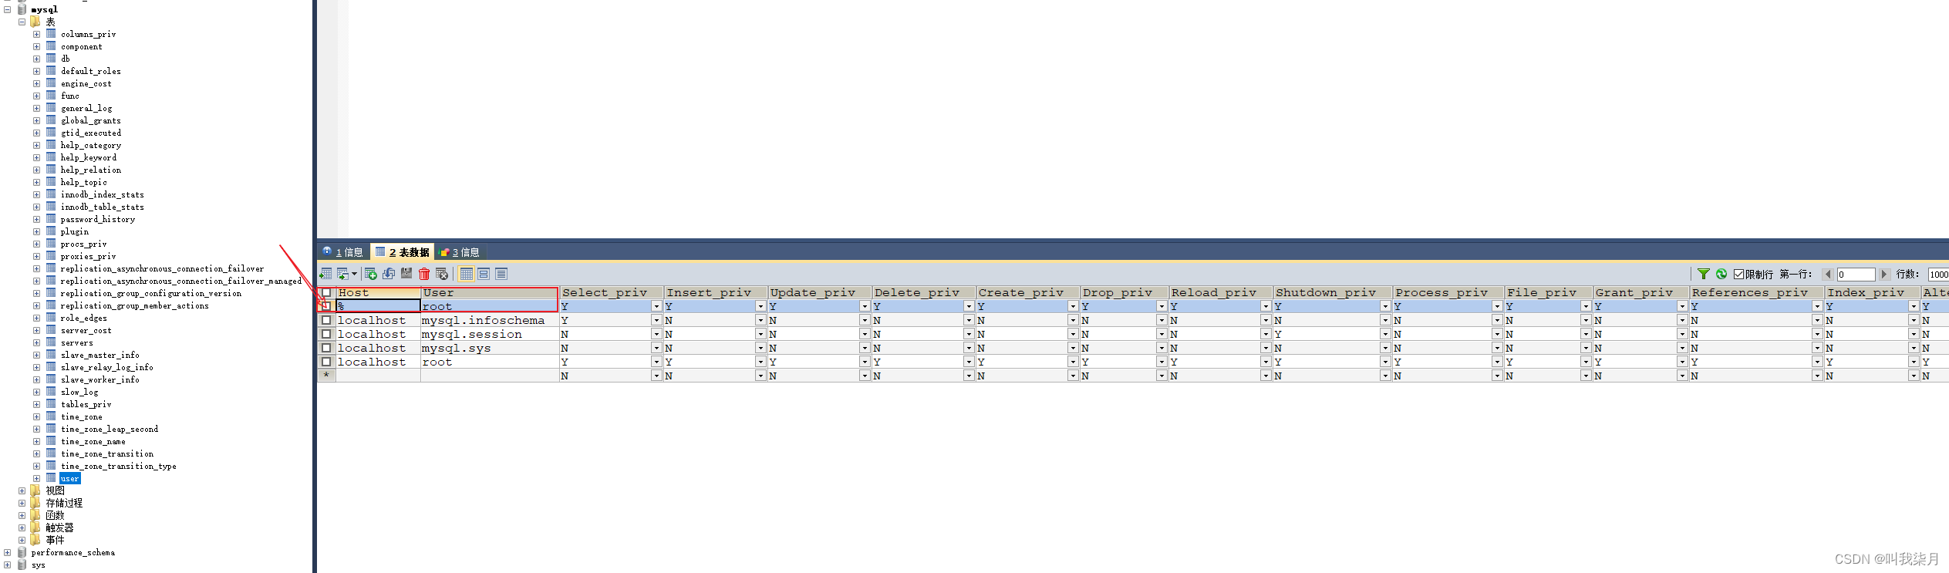This screenshot has width=1949, height=573.
Task: Click the Shutdown_priv column header
Action: point(1332,292)
